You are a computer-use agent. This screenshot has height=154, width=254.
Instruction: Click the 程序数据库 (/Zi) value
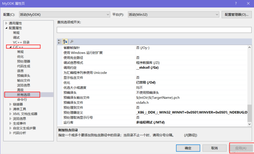click(148, 63)
